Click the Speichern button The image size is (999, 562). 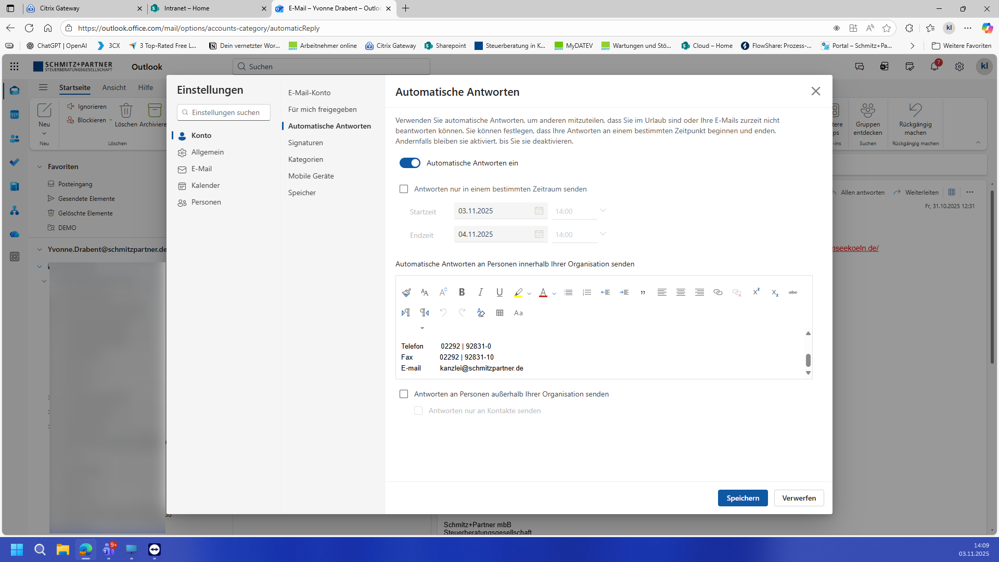pyautogui.click(x=742, y=498)
